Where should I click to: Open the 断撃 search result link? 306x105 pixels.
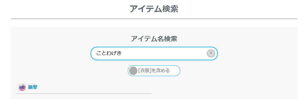point(33,87)
